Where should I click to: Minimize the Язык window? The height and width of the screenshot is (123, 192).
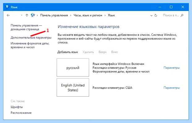point(160,7)
